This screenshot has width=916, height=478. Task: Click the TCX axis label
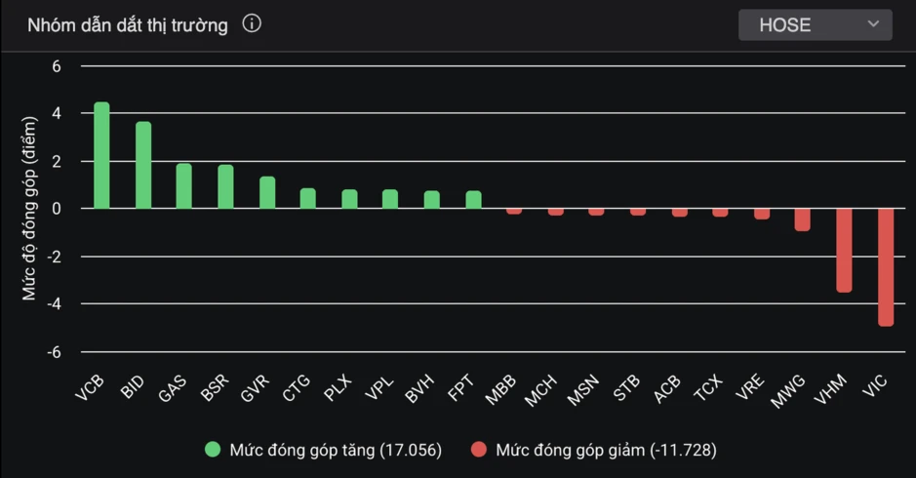708,388
